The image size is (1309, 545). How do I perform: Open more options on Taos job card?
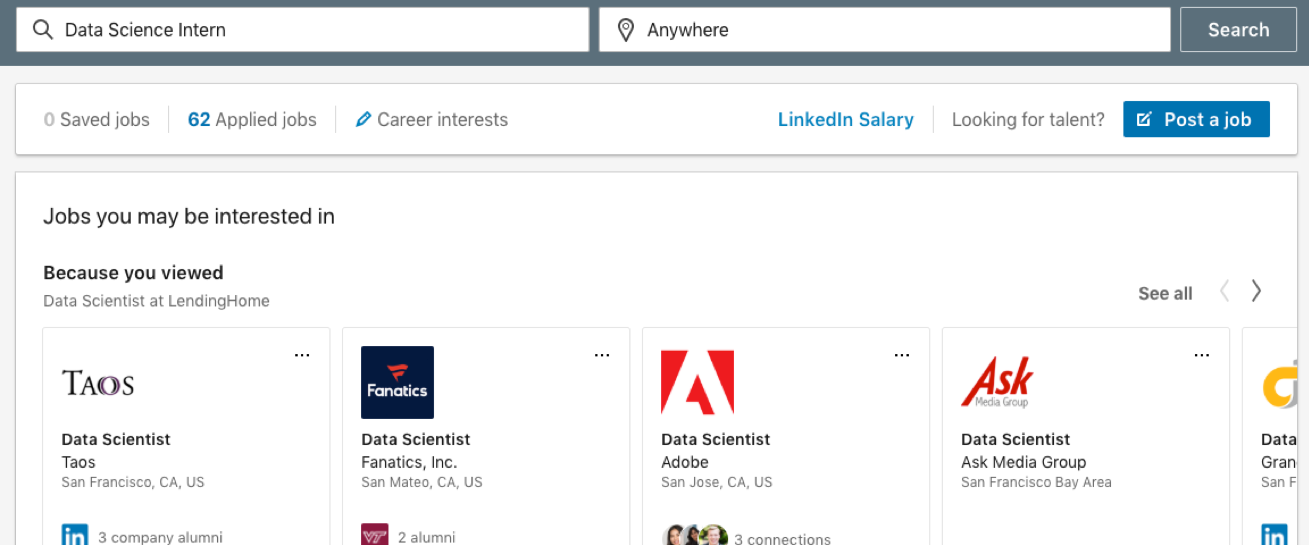(302, 355)
